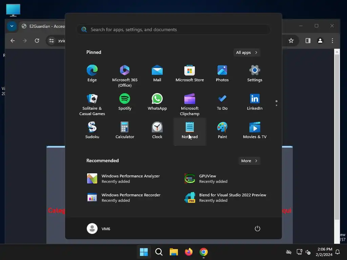Show More recommended items
The width and height of the screenshot is (347, 260).
(x=249, y=161)
